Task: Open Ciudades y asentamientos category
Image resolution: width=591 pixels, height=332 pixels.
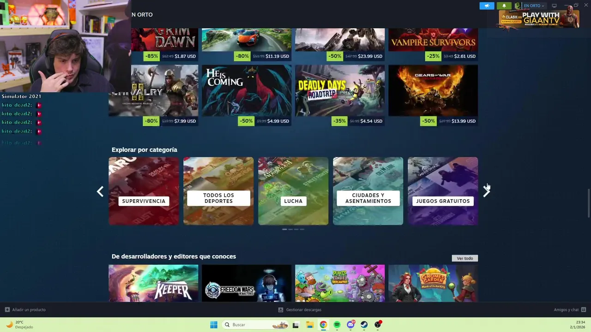Action: coord(368,191)
